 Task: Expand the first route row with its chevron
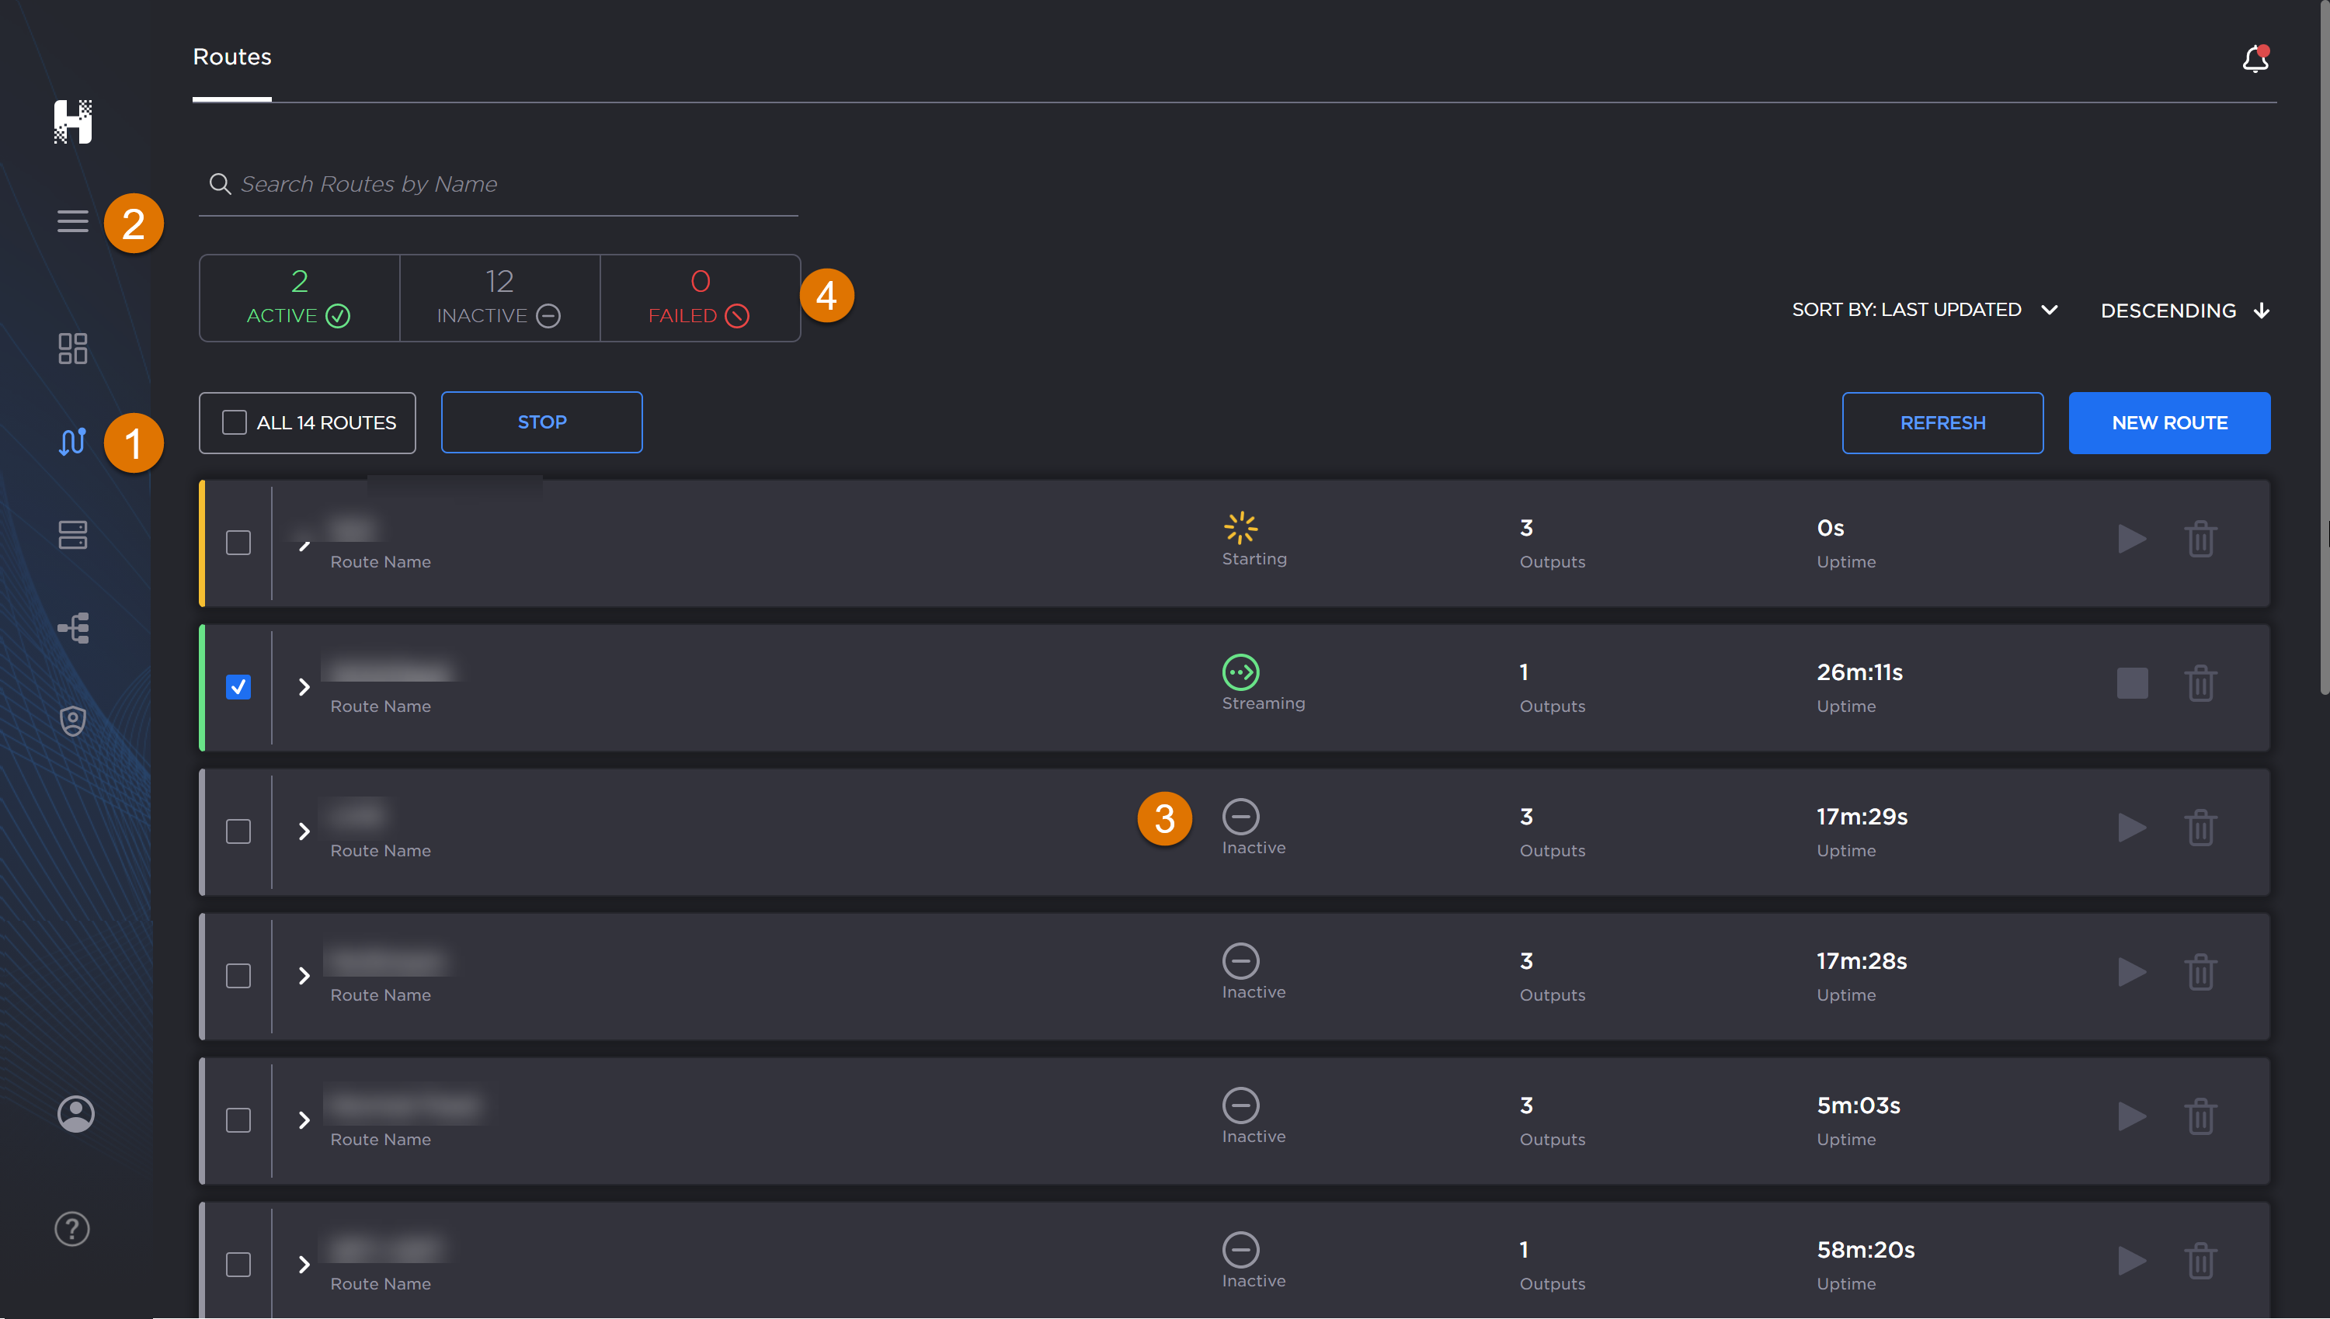pos(304,543)
